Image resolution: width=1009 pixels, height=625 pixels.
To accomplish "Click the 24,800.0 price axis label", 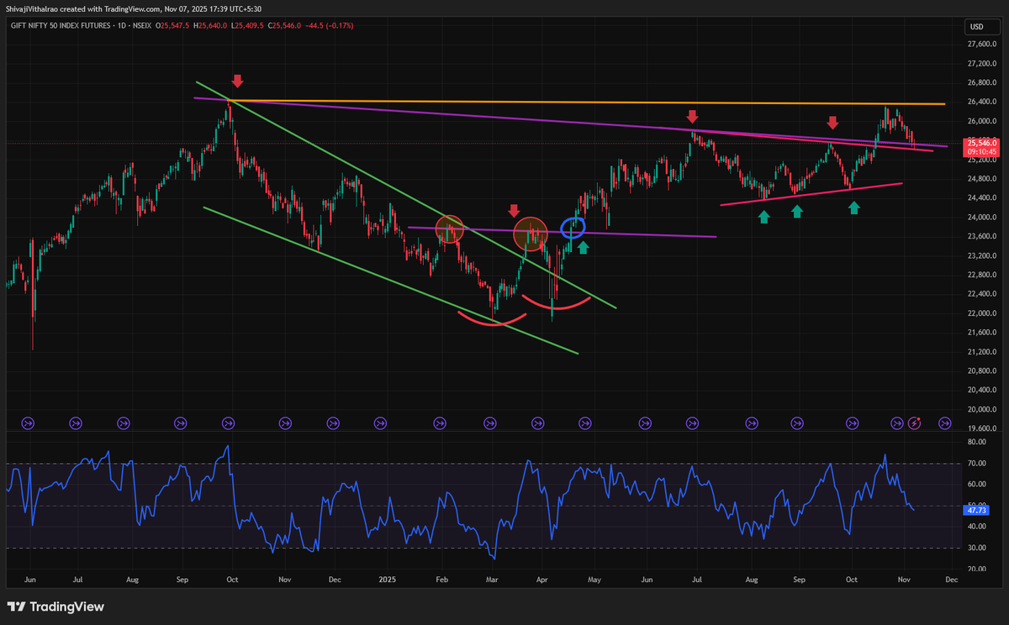I will (981, 179).
